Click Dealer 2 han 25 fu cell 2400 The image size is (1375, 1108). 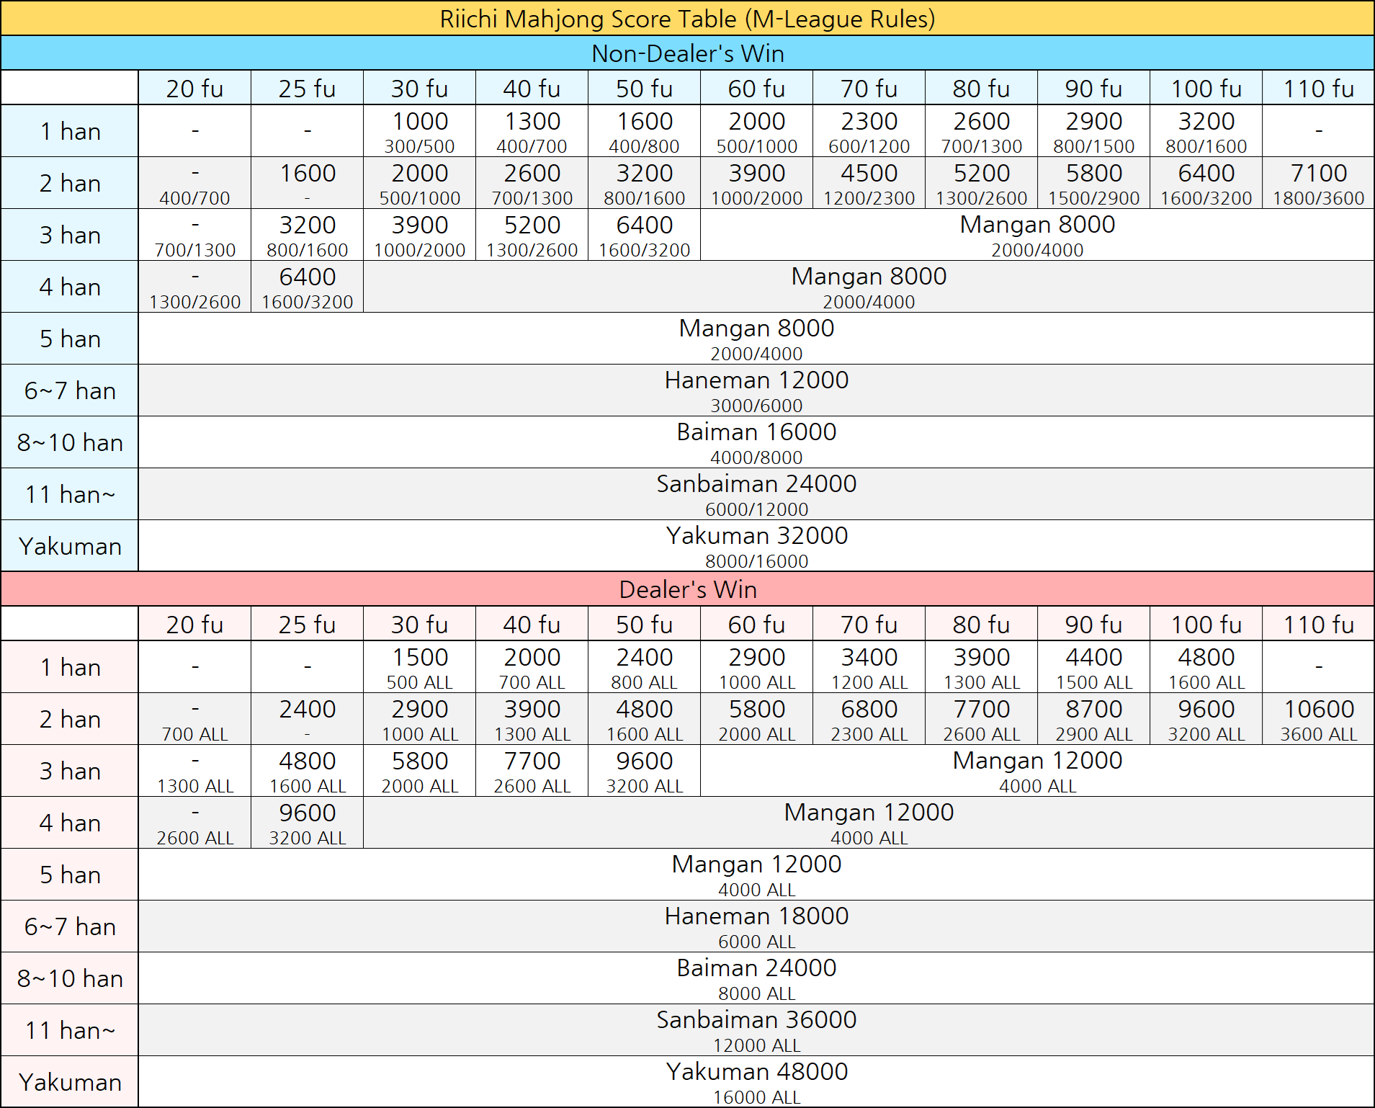pos(307,719)
